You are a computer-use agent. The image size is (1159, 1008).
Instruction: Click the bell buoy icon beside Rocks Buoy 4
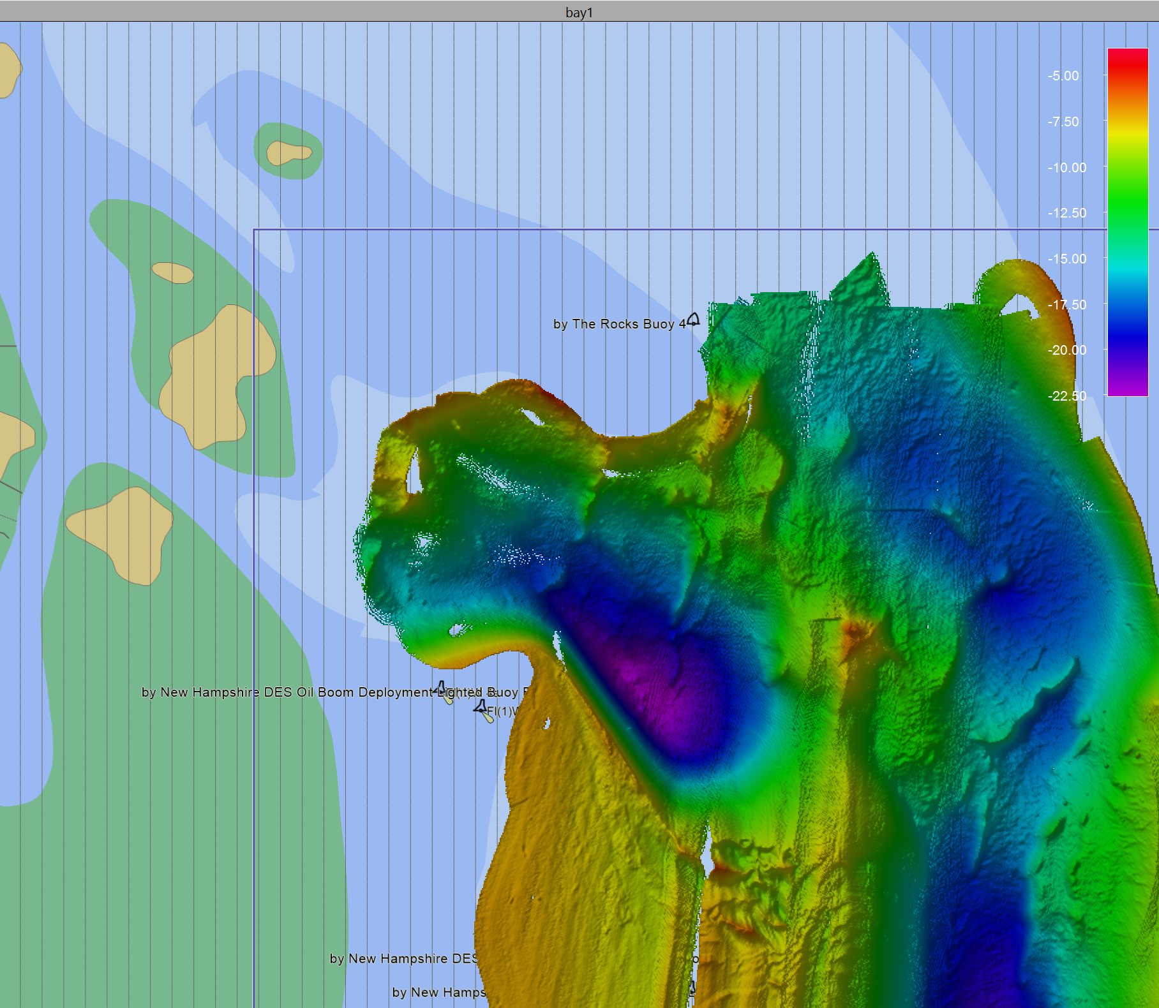click(693, 319)
